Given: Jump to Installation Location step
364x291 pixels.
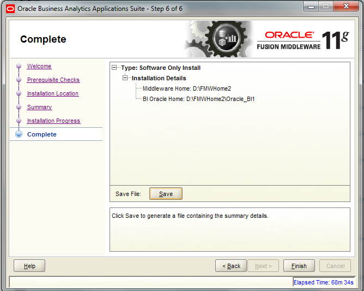Looking at the screenshot, I should (x=53, y=93).
